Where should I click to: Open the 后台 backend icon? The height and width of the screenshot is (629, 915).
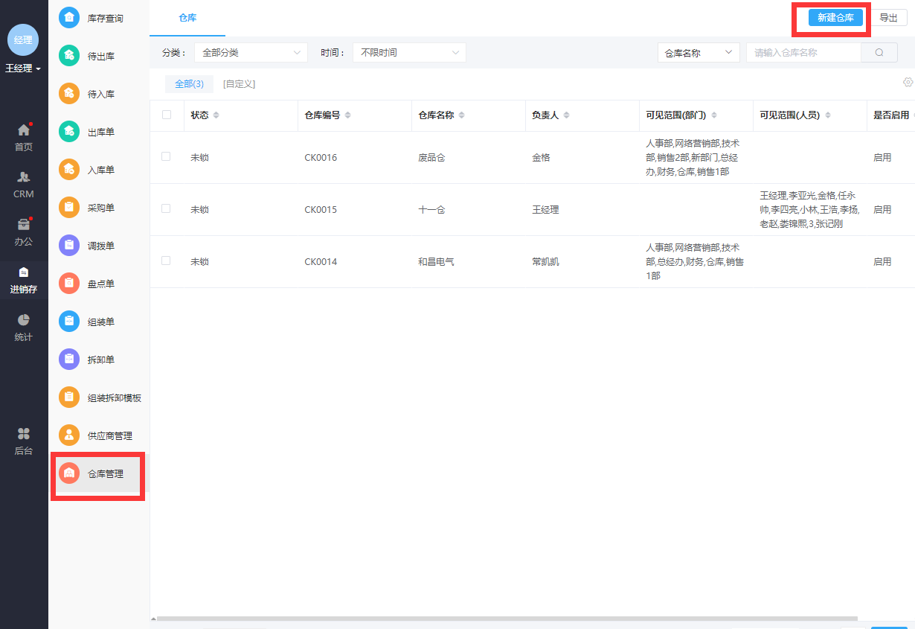pos(24,433)
